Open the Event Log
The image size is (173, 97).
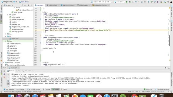[x=148, y=89]
